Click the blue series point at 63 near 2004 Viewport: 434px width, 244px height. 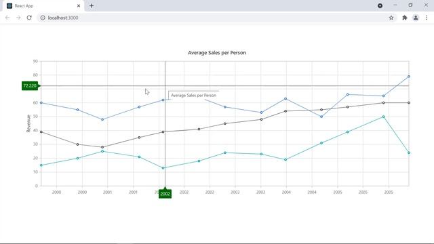click(285, 99)
